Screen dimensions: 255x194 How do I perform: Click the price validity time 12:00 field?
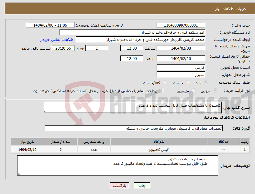click(132, 58)
